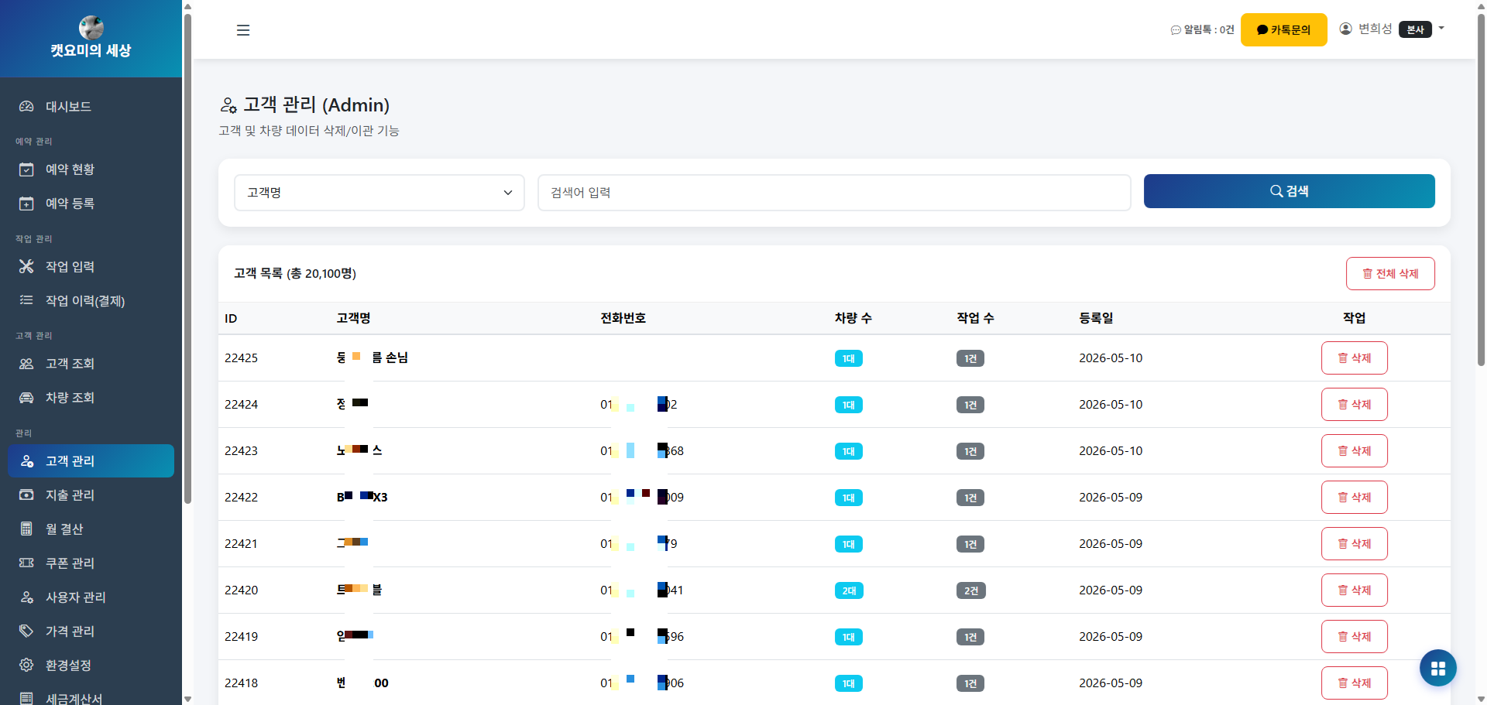Click the 사용자 관리 person icon
This screenshot has width=1487, height=705.
tap(26, 597)
